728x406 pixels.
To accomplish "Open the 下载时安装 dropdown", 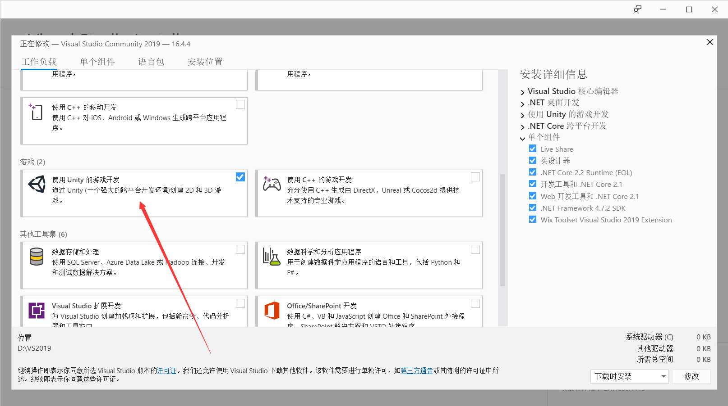I will (630, 376).
